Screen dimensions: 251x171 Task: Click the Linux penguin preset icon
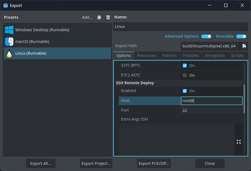tap(9, 53)
